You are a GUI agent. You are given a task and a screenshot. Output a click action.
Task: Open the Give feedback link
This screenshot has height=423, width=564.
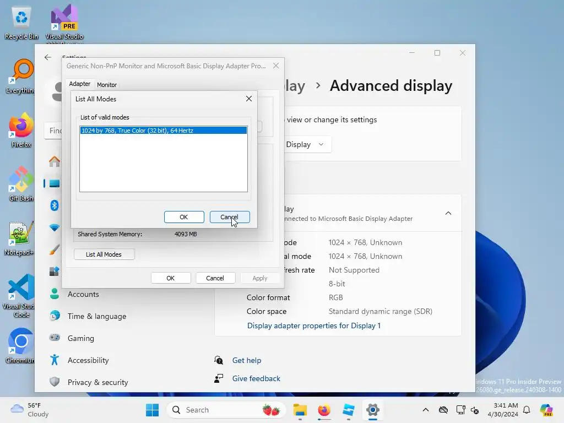(256, 378)
